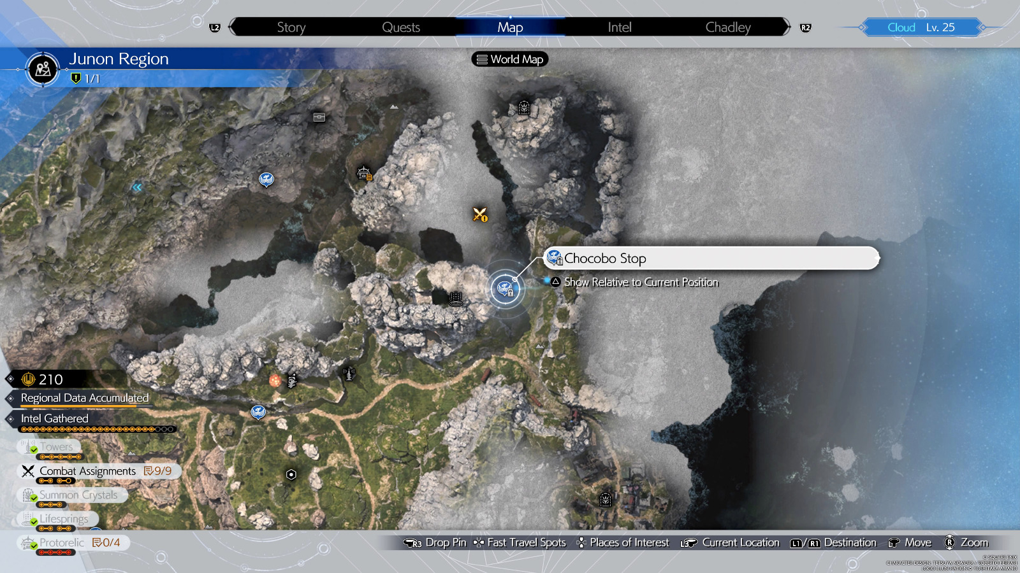Click the protorelic marker with note badge
The height and width of the screenshot is (573, 1020).
point(364,173)
